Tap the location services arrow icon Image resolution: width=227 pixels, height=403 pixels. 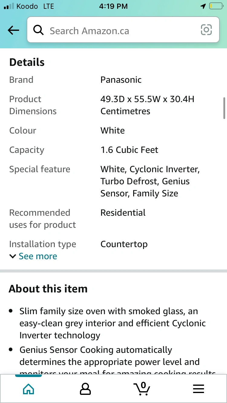pyautogui.click(x=203, y=6)
